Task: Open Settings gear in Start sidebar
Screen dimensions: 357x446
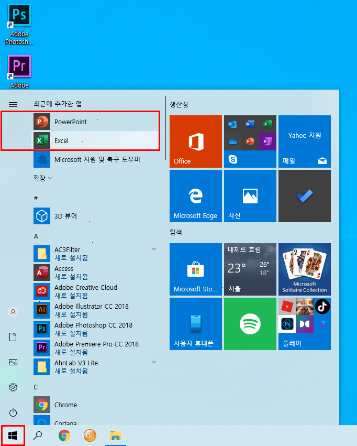Action: tap(13, 387)
